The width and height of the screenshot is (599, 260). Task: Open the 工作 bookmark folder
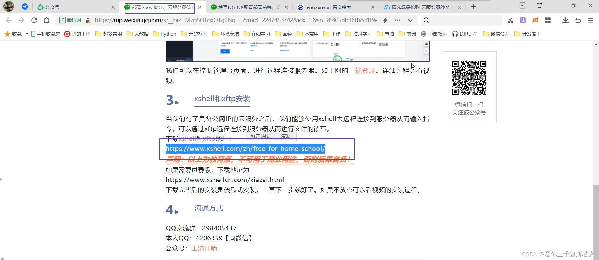332,34
